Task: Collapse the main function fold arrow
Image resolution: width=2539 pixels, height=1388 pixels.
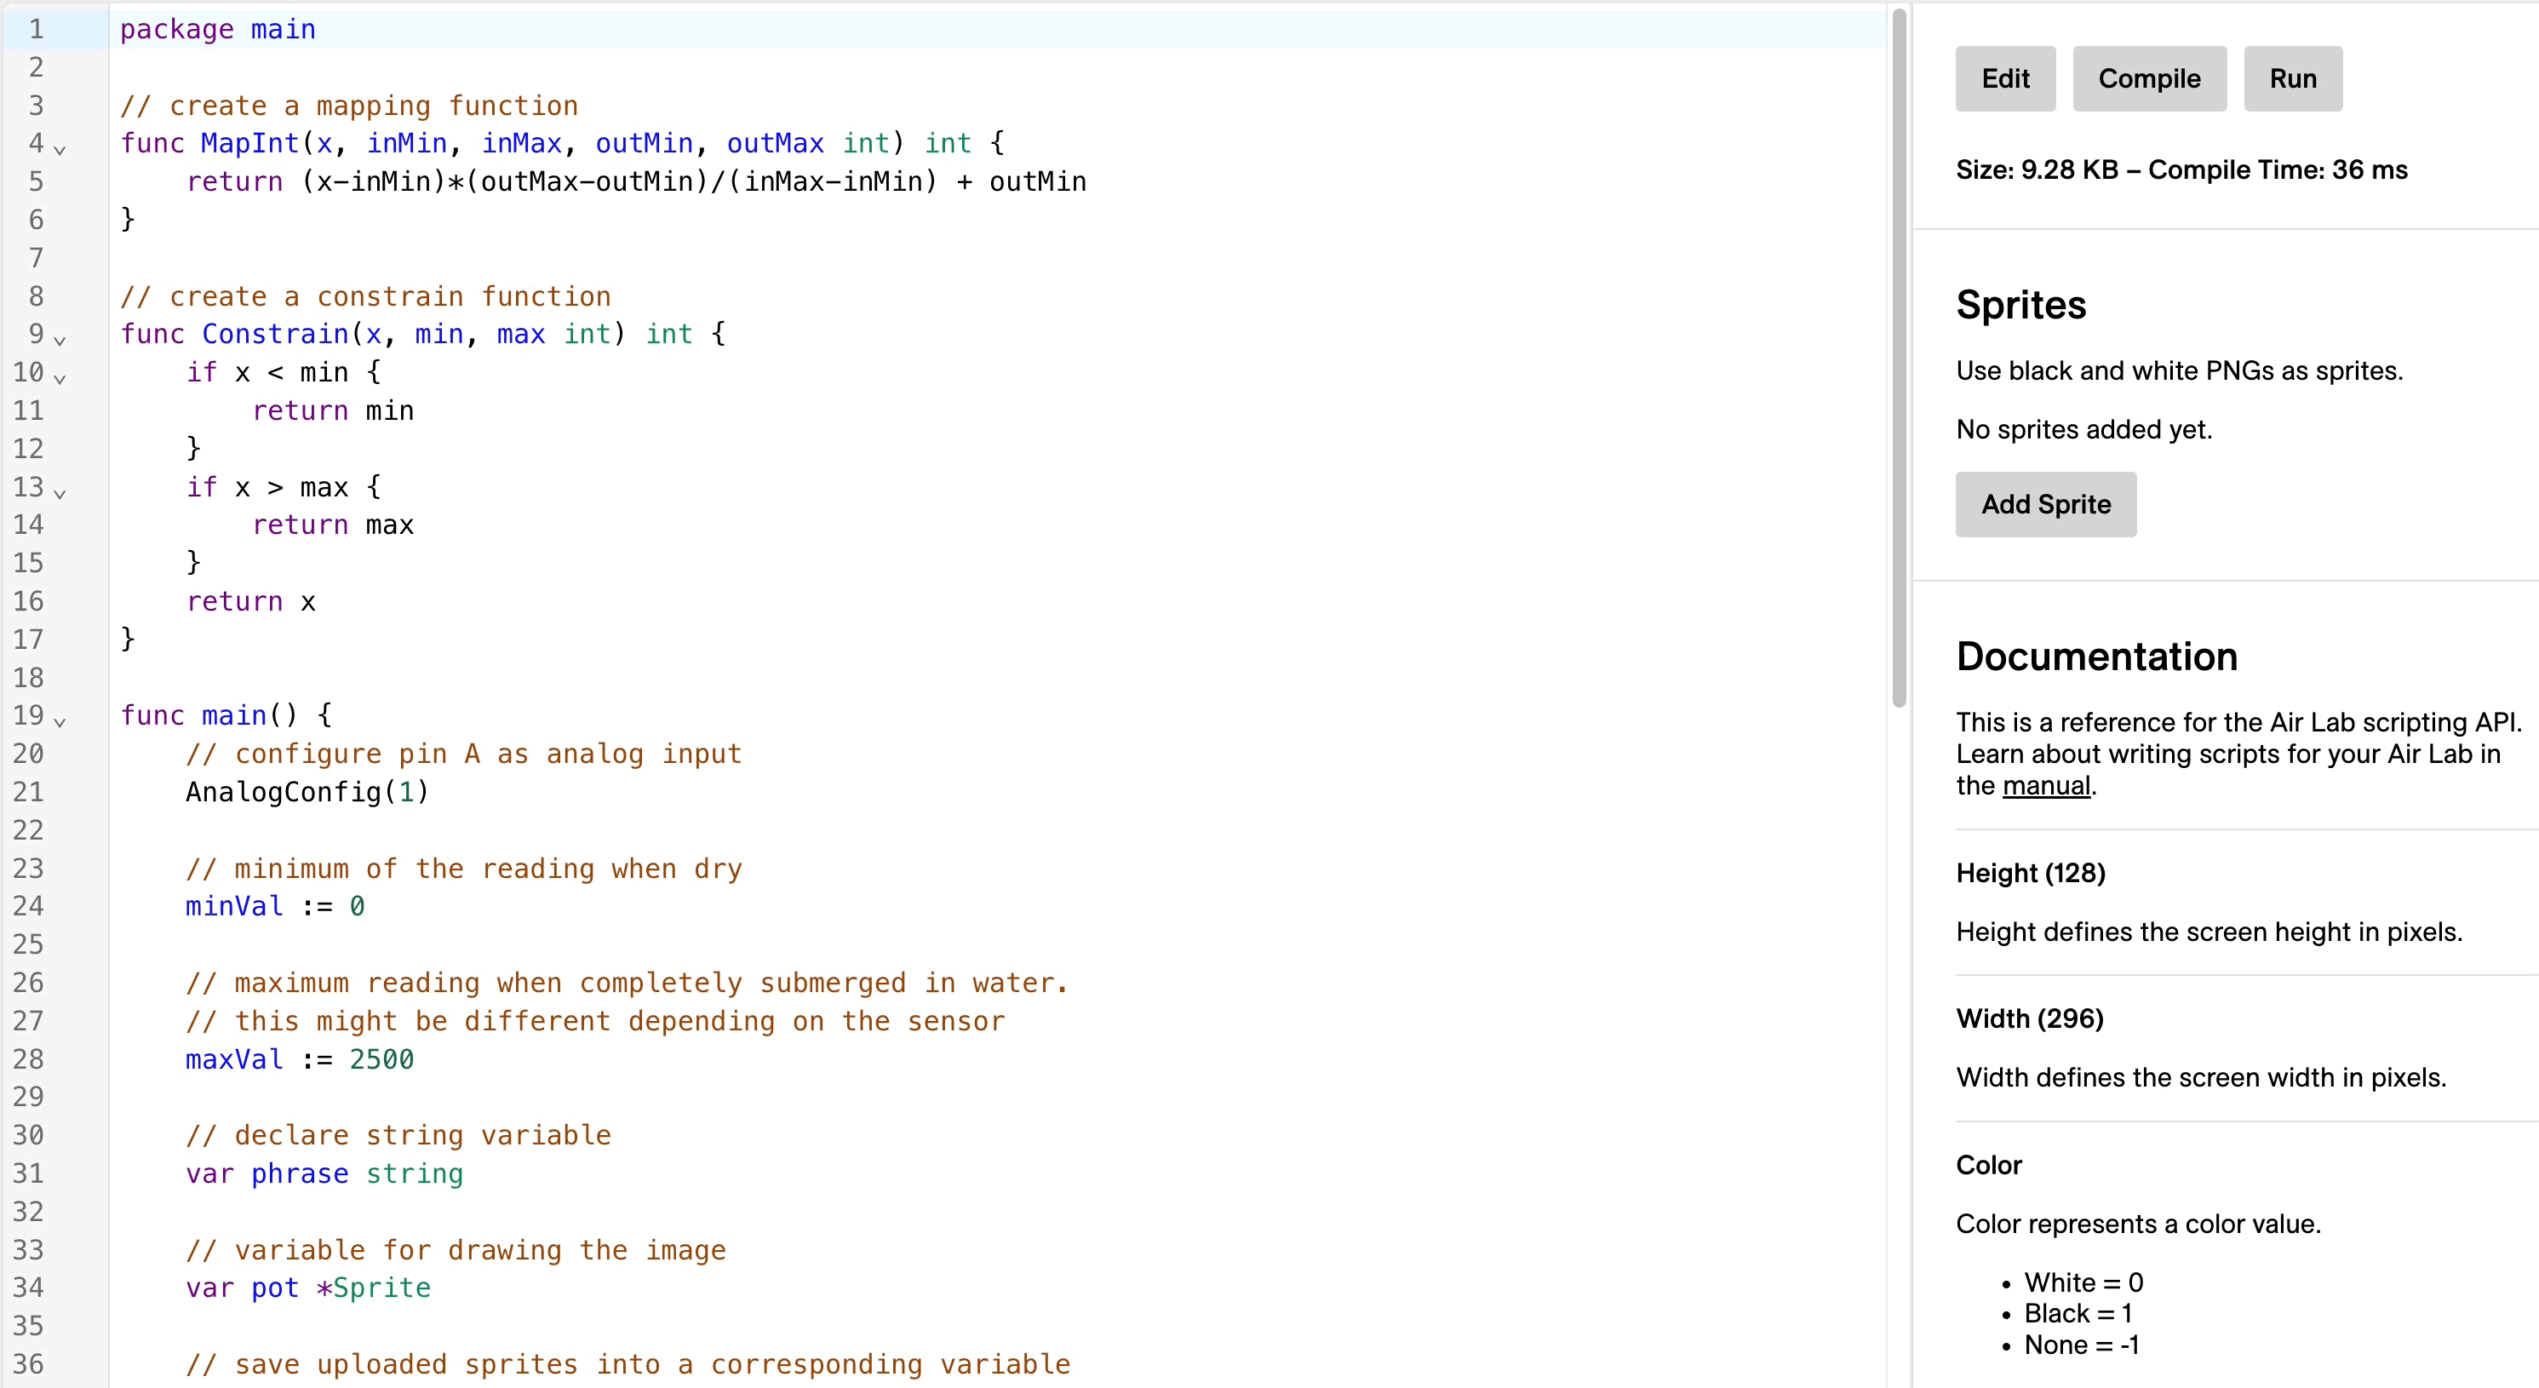Action: pos(60,721)
